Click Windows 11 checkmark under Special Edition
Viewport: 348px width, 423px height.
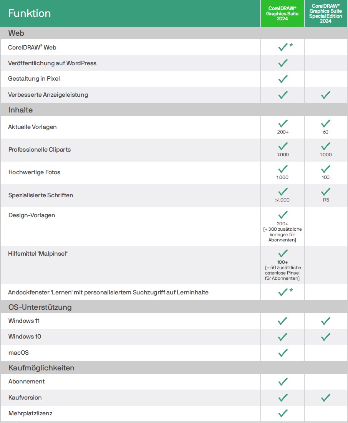pyautogui.click(x=326, y=321)
